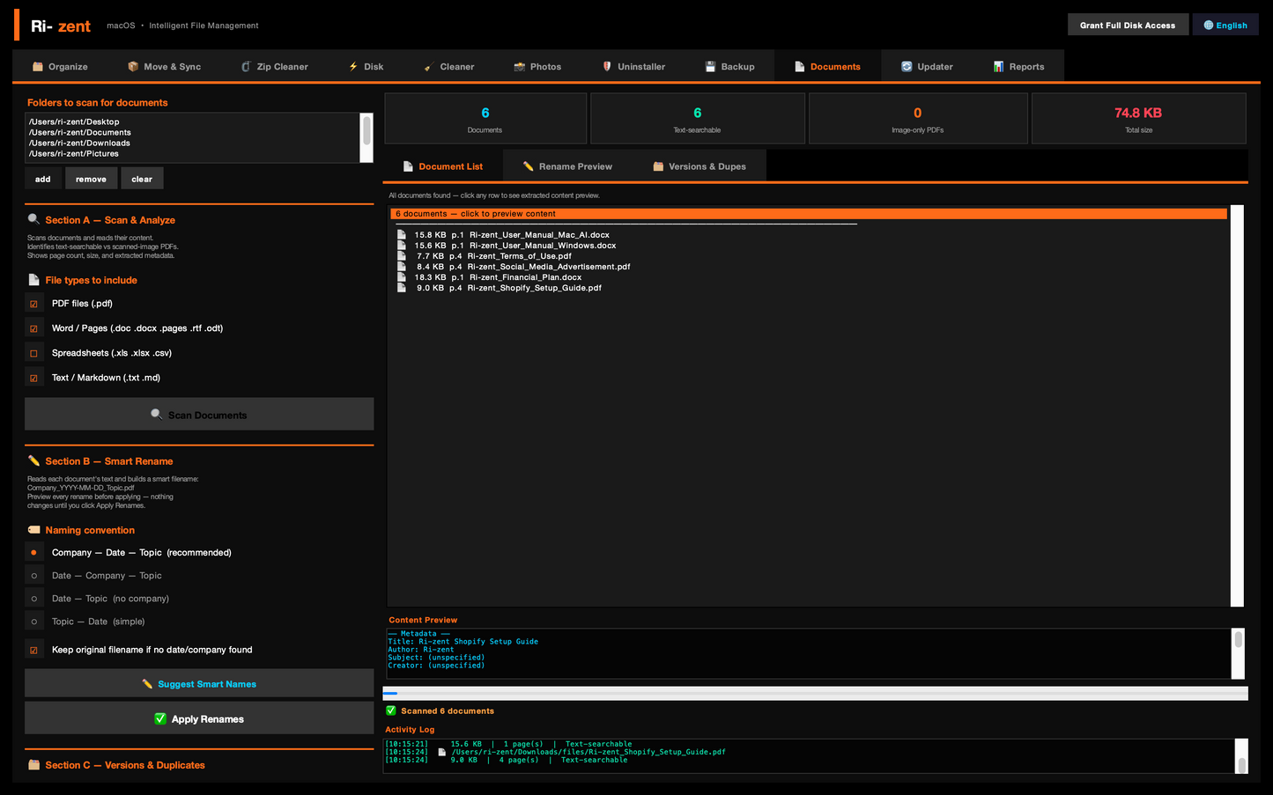This screenshot has width=1273, height=795.
Task: Click the green check icon by Scanned 6 documents
Action: pos(391,710)
